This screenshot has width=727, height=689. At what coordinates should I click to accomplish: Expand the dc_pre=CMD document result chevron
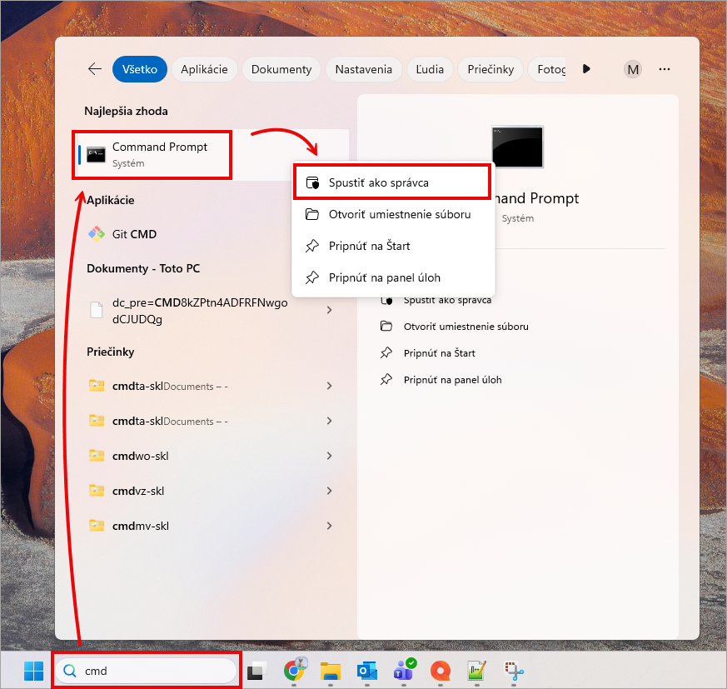coord(330,310)
